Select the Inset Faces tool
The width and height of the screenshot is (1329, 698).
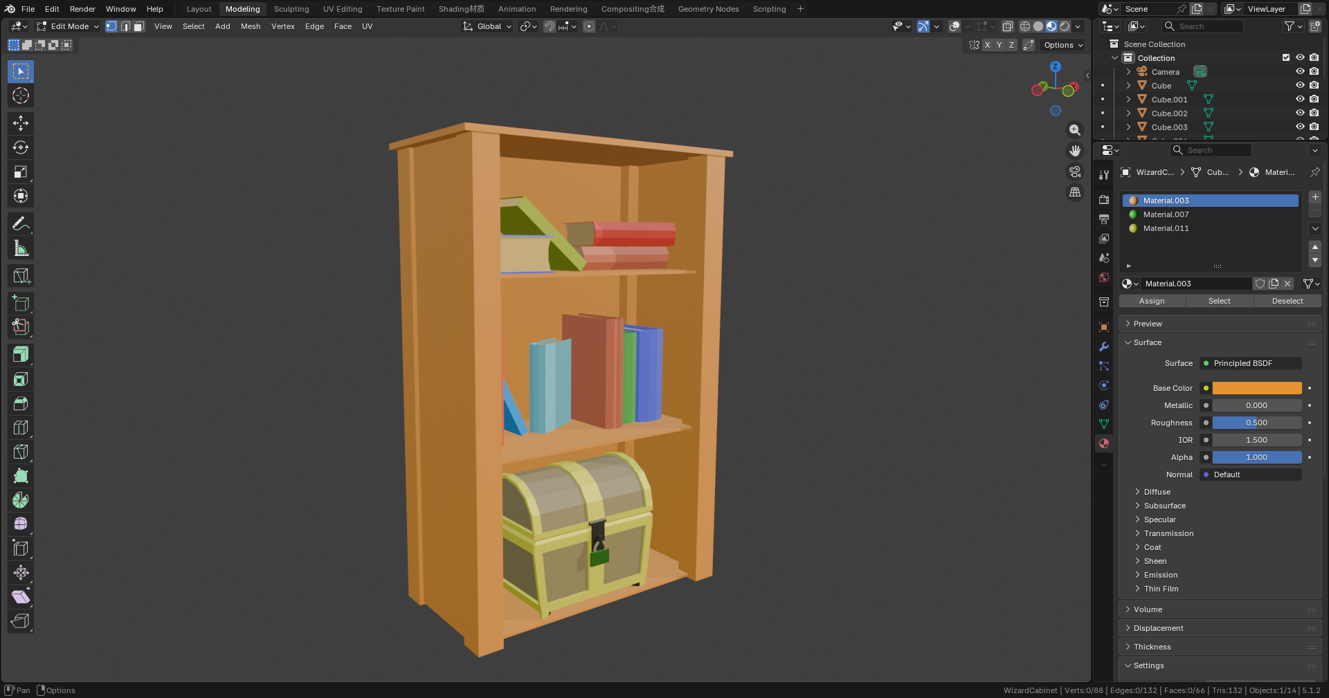21,379
